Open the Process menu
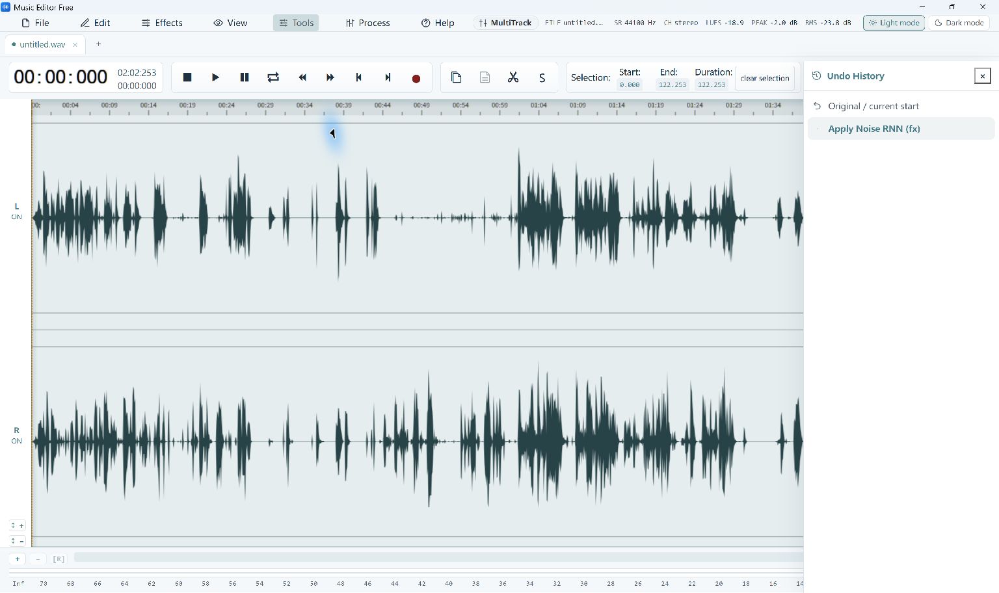999x593 pixels. [x=367, y=23]
